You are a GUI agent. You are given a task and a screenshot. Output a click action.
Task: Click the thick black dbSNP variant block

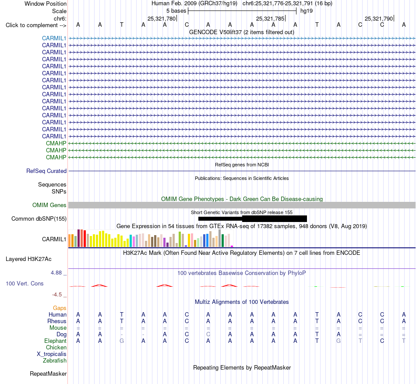pos(274,219)
